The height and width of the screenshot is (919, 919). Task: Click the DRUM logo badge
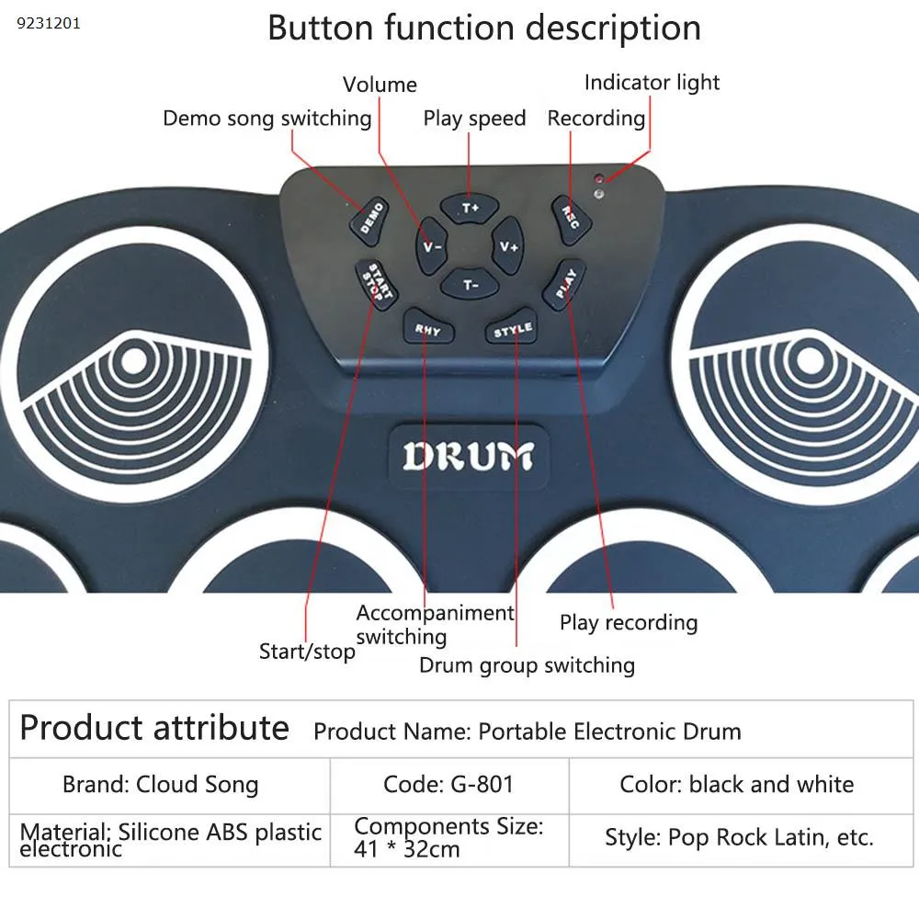tap(468, 457)
